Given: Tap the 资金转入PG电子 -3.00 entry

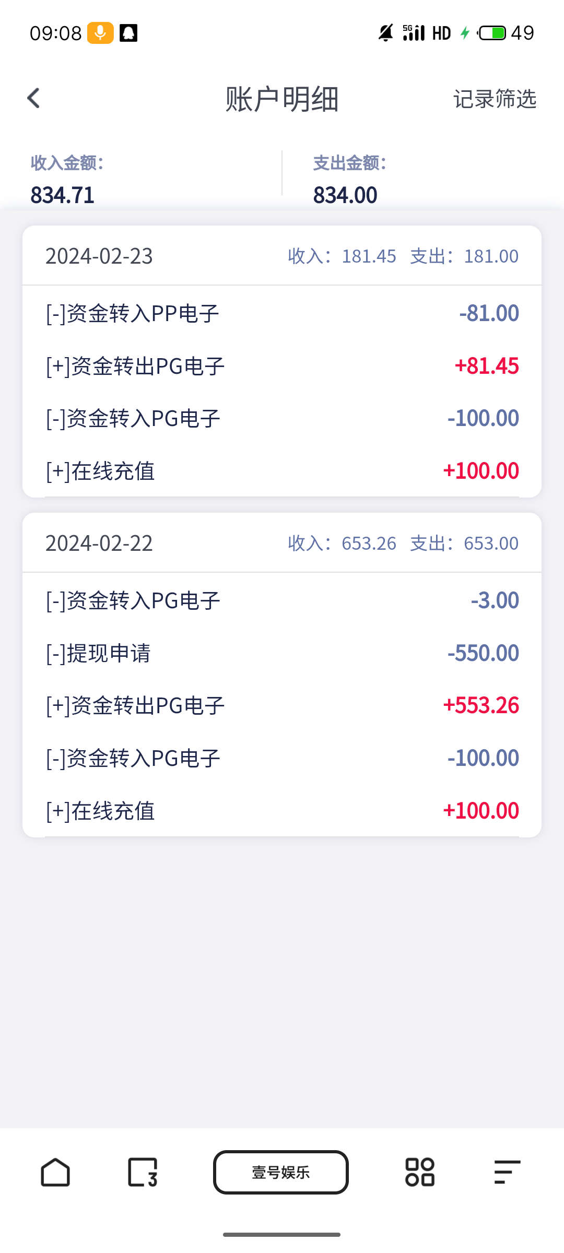Looking at the screenshot, I should [x=282, y=600].
